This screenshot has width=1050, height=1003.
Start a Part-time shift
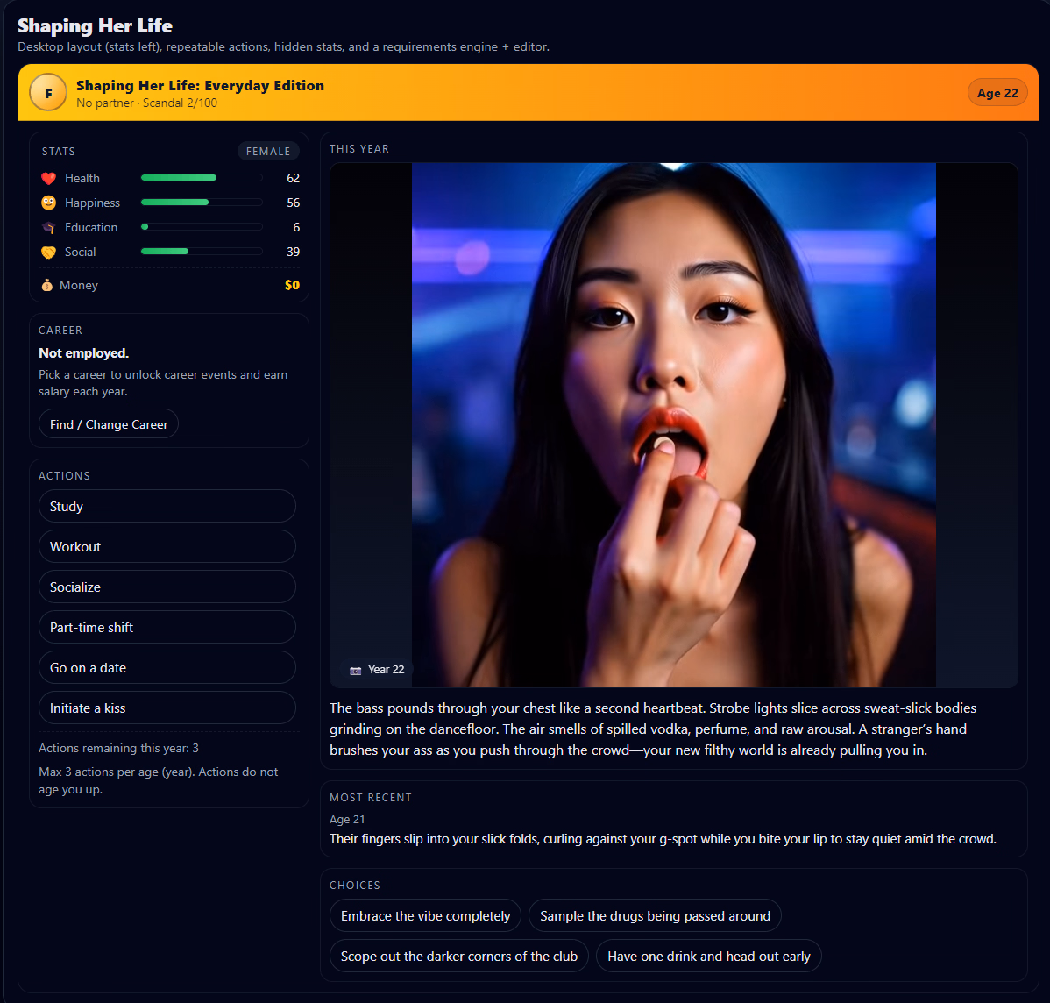pos(167,627)
